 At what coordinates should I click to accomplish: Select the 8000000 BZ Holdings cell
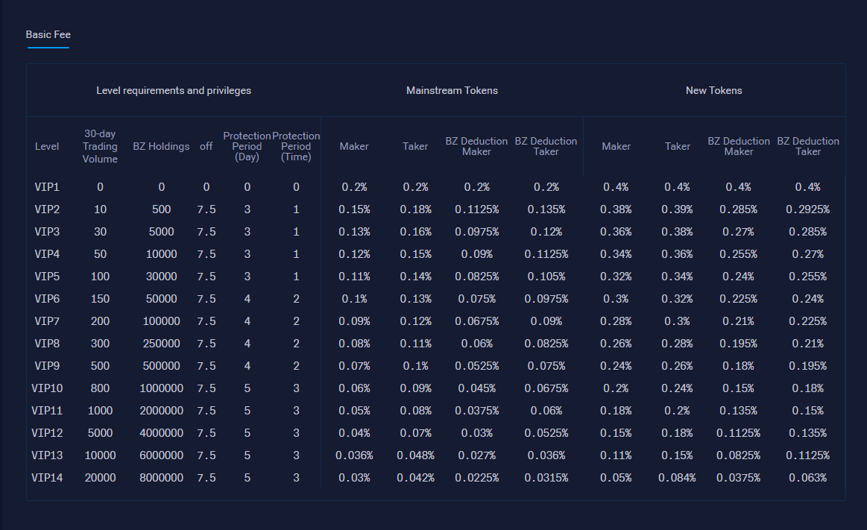tap(161, 478)
